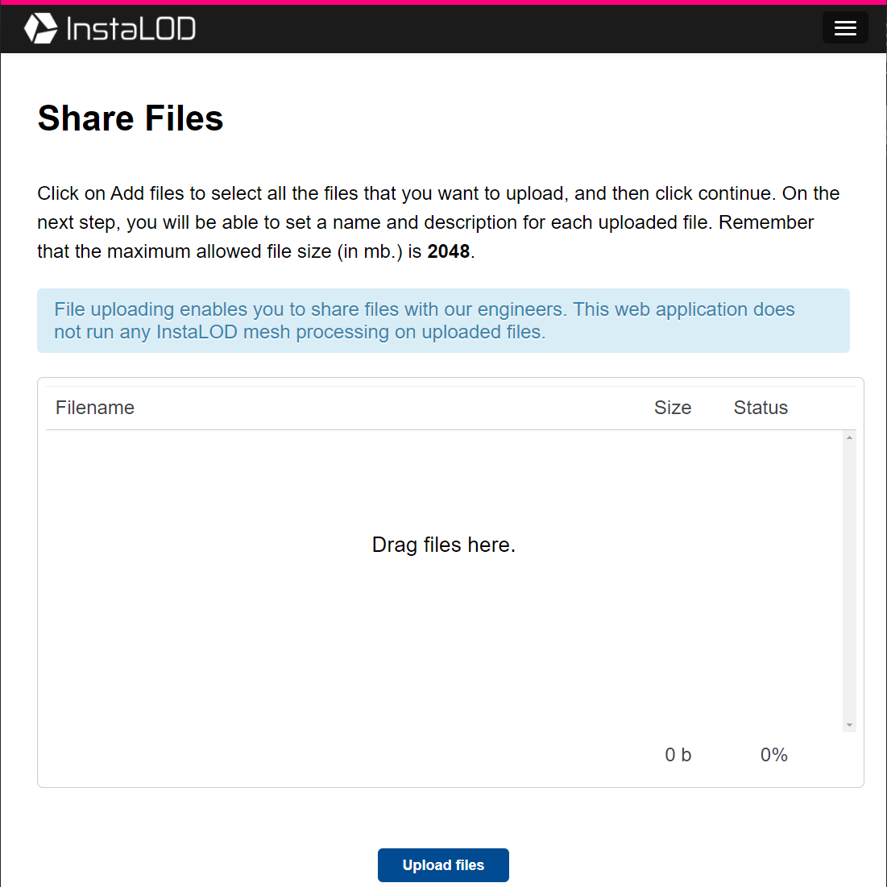Click the file list scrollbar up arrow

point(849,437)
